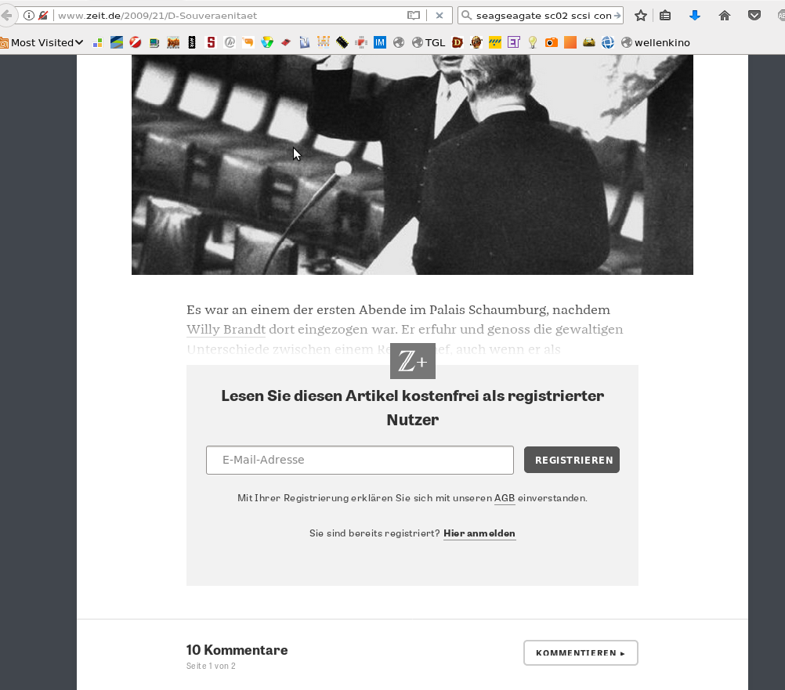Viewport: 785px width, 690px height.
Task: Open the red circle slash bookmark
Action: click(x=136, y=42)
